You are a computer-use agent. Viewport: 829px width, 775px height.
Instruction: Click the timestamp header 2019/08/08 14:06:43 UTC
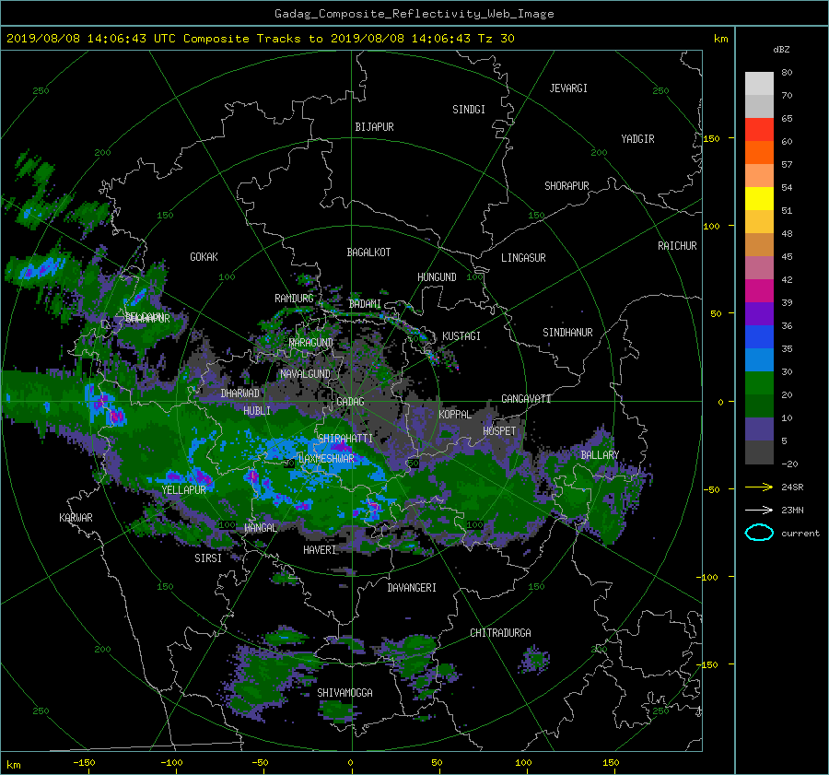[91, 39]
